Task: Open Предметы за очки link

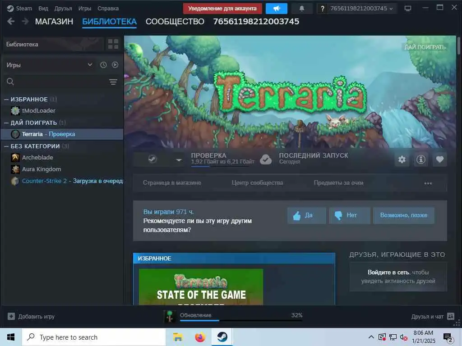Action: (338, 183)
